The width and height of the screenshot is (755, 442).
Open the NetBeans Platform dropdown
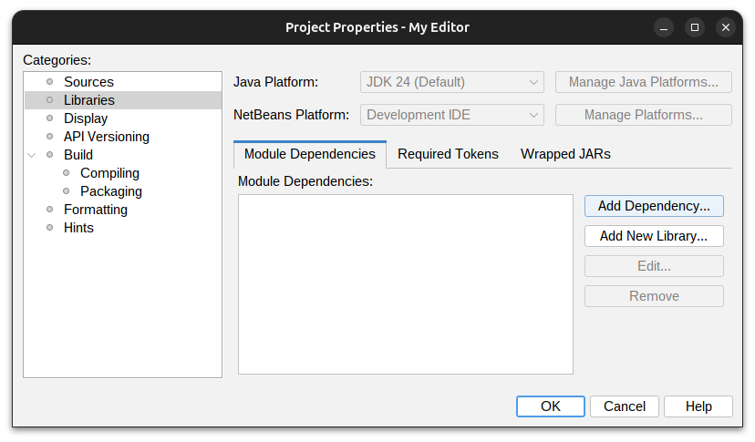coord(452,115)
